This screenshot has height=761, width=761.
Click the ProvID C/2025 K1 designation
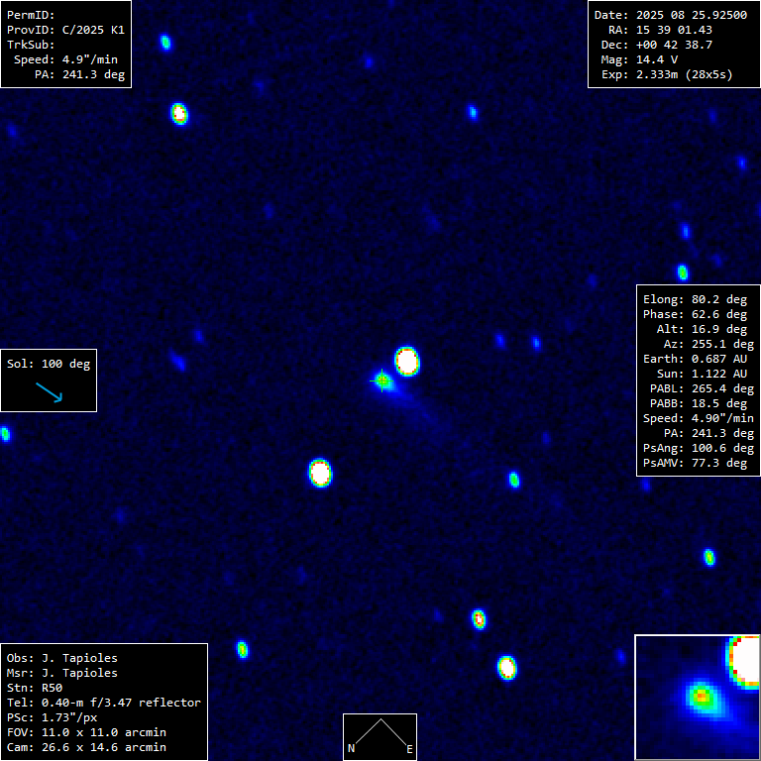65,30
